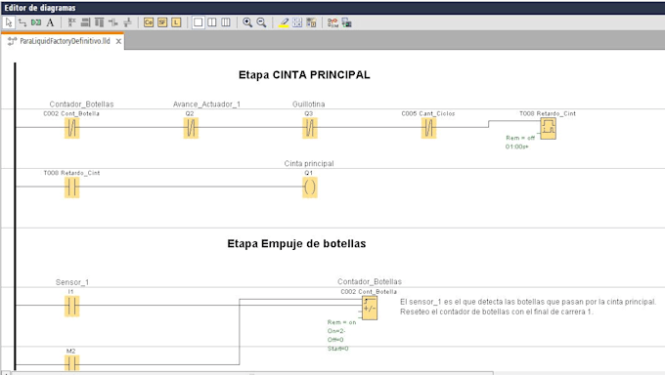
Task: Click the counter 'On=2-' parameter
Action: [x=336, y=331]
